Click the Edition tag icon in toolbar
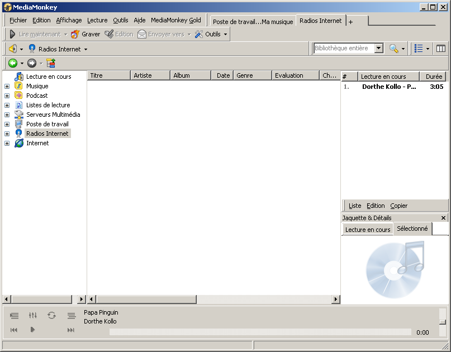Viewport: 451px width, 352px height. (x=109, y=34)
